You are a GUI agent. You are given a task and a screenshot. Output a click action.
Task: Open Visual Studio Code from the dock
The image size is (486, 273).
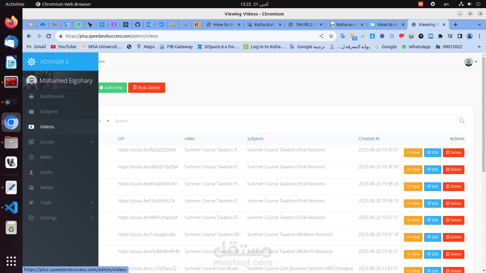pyautogui.click(x=11, y=207)
